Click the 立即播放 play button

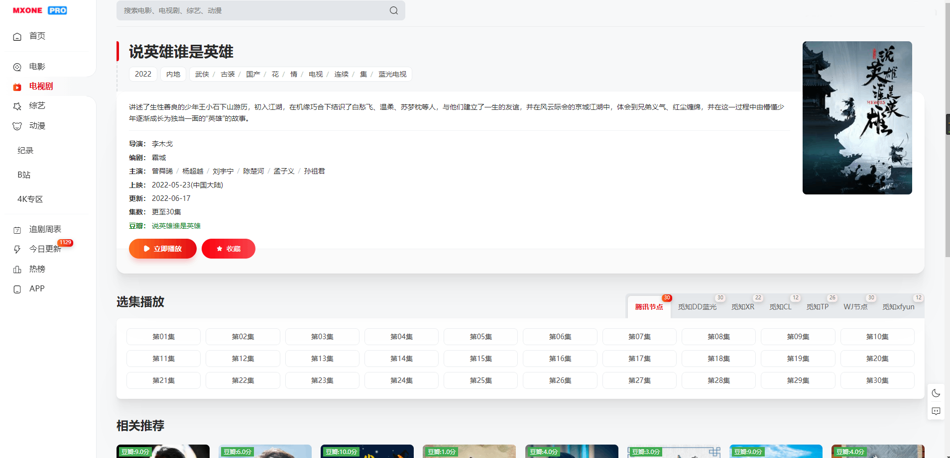pyautogui.click(x=162, y=249)
